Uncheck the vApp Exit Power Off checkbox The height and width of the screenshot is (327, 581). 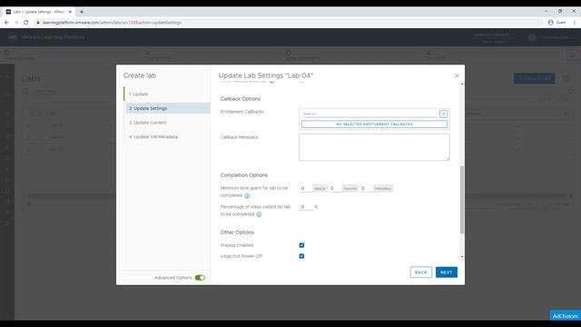pos(301,256)
